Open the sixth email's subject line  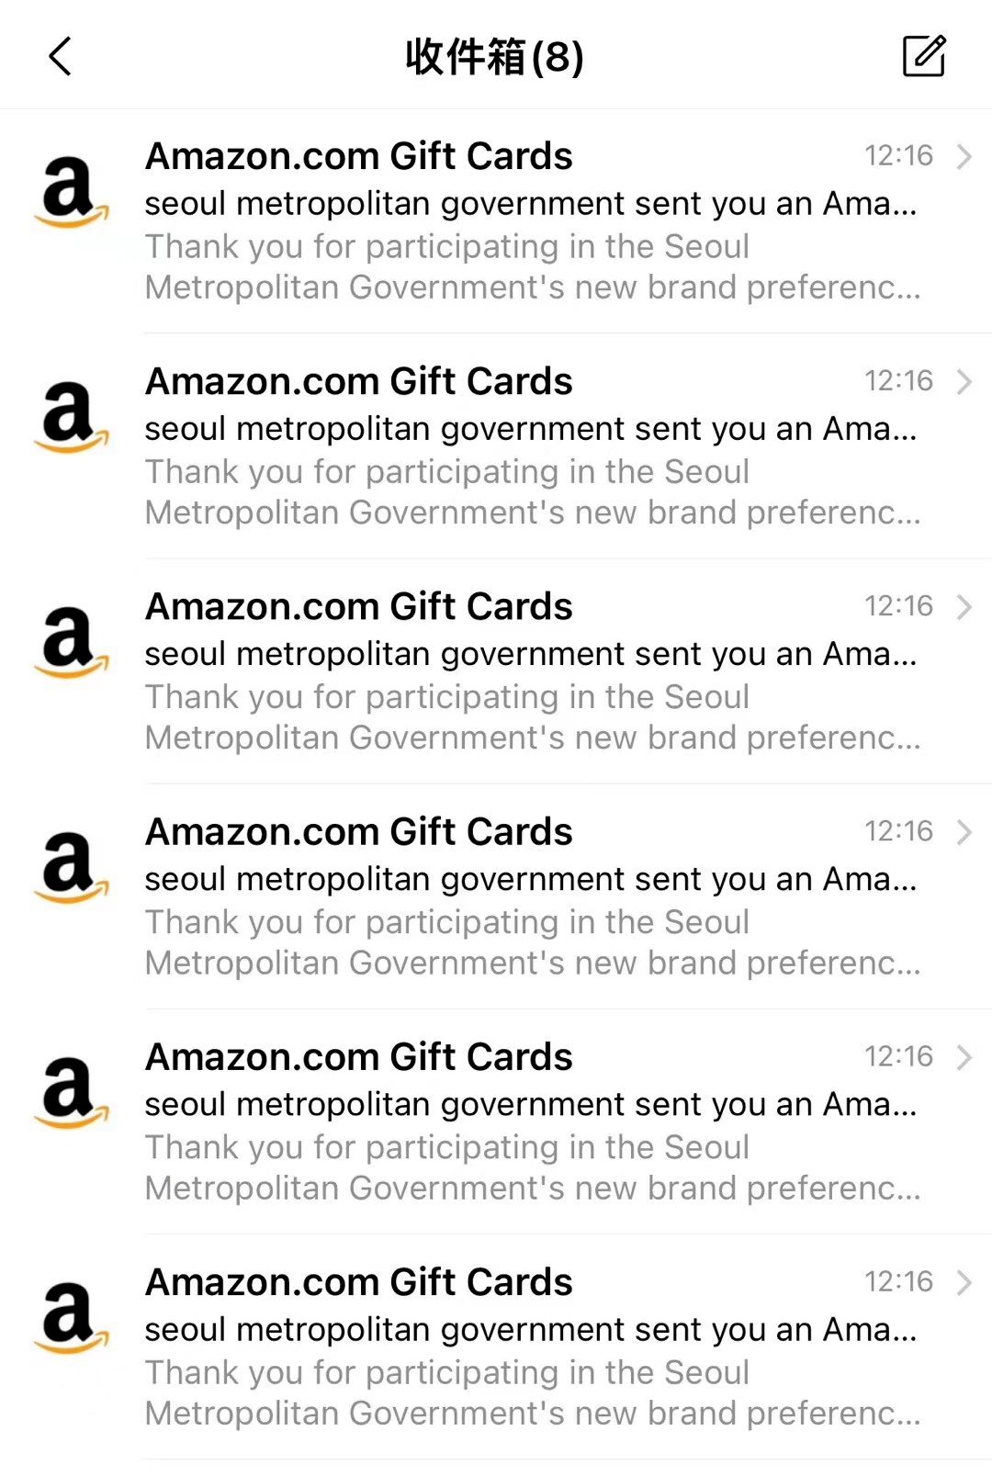(530, 1329)
